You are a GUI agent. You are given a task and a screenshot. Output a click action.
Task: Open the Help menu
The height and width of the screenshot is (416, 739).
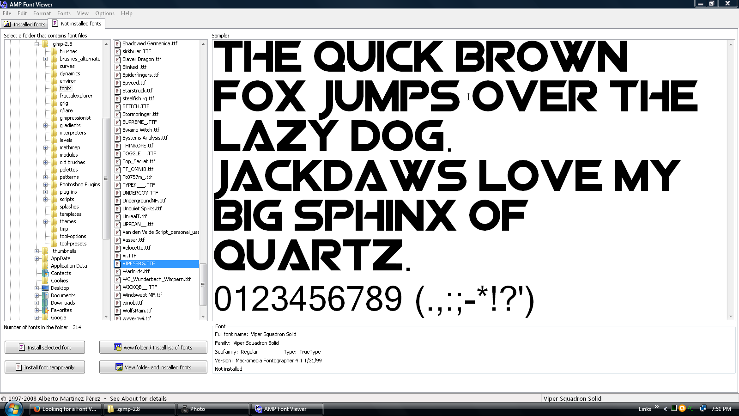(127, 13)
